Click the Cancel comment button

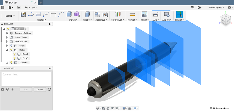coord(40,89)
